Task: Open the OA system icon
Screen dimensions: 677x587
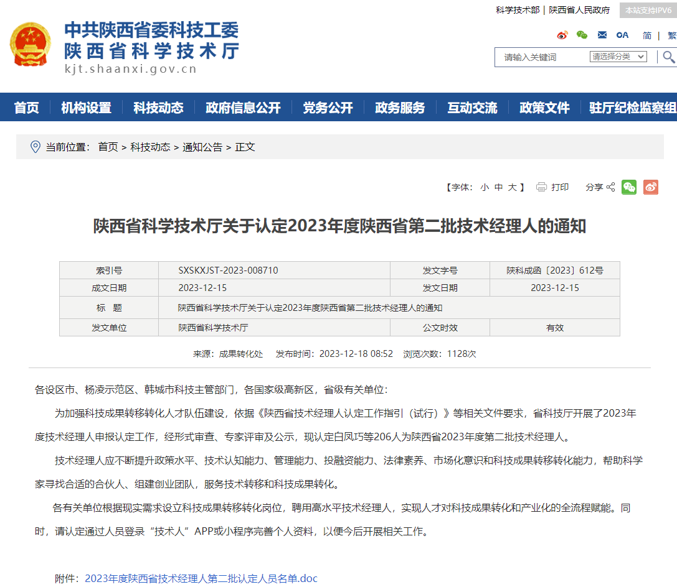Action: [x=622, y=35]
